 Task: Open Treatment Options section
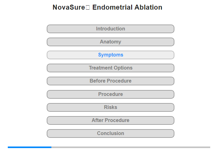pos(111,68)
